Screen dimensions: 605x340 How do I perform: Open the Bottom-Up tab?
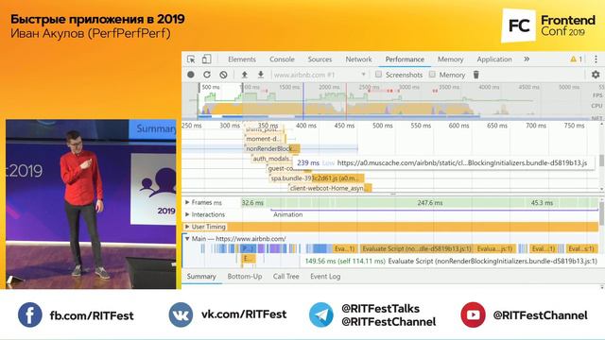click(x=245, y=277)
